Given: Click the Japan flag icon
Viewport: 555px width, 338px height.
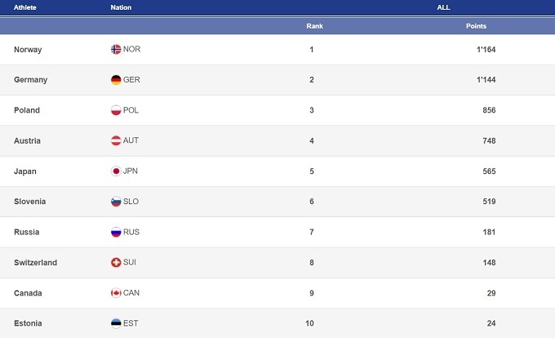Looking at the screenshot, I should point(116,171).
